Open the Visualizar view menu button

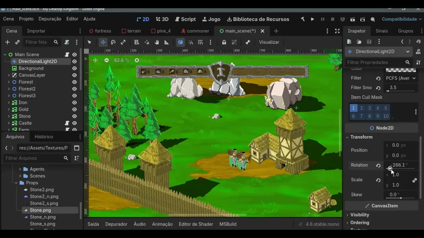(x=269, y=42)
